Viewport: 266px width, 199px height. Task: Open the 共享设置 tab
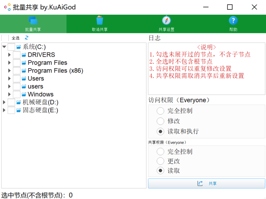pyautogui.click(x=166, y=24)
